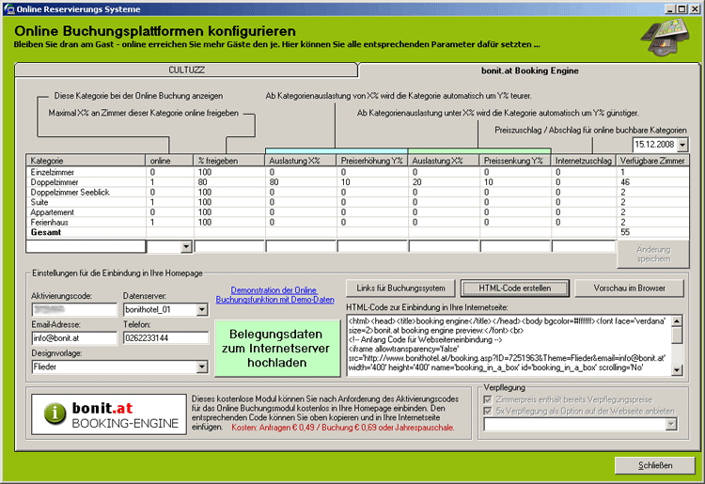The height and width of the screenshot is (484, 705).
Task: Click the application icon in title bar
Action: 8,9
